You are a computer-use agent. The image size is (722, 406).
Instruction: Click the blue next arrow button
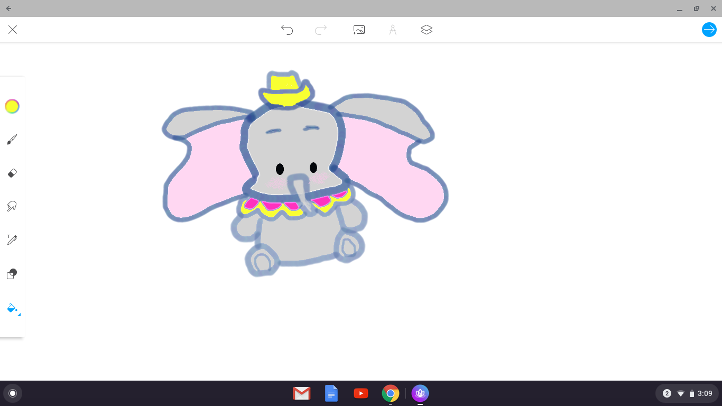(x=709, y=30)
